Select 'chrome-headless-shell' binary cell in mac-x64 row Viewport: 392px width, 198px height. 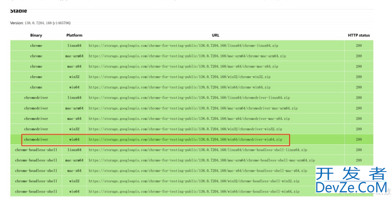(36, 171)
